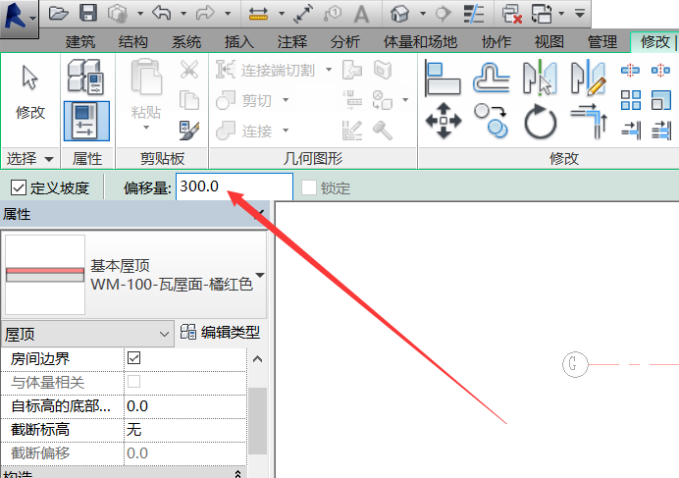679x478 pixels.
Task: Open the Default 3D View house icon
Action: pyautogui.click(x=399, y=14)
